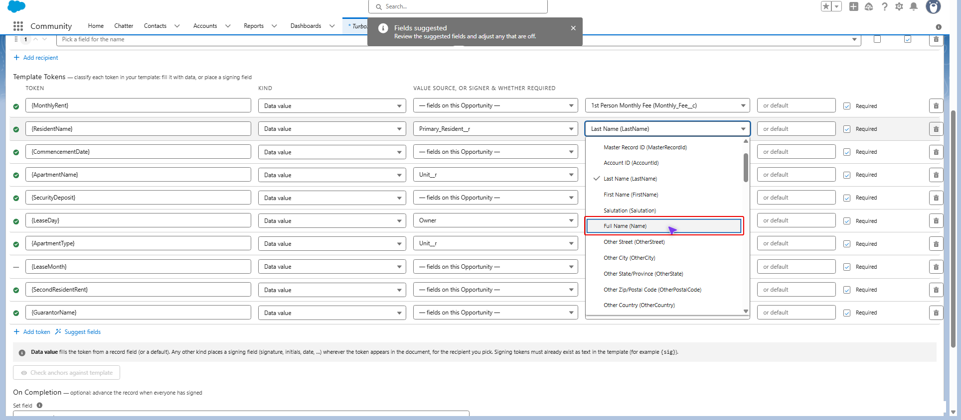961x420 pixels.
Task: Select First Name (FirstName) option
Action: pos(631,195)
